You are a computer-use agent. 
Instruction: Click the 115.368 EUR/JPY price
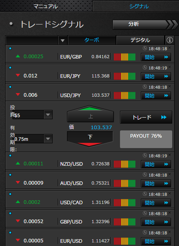(x=100, y=76)
